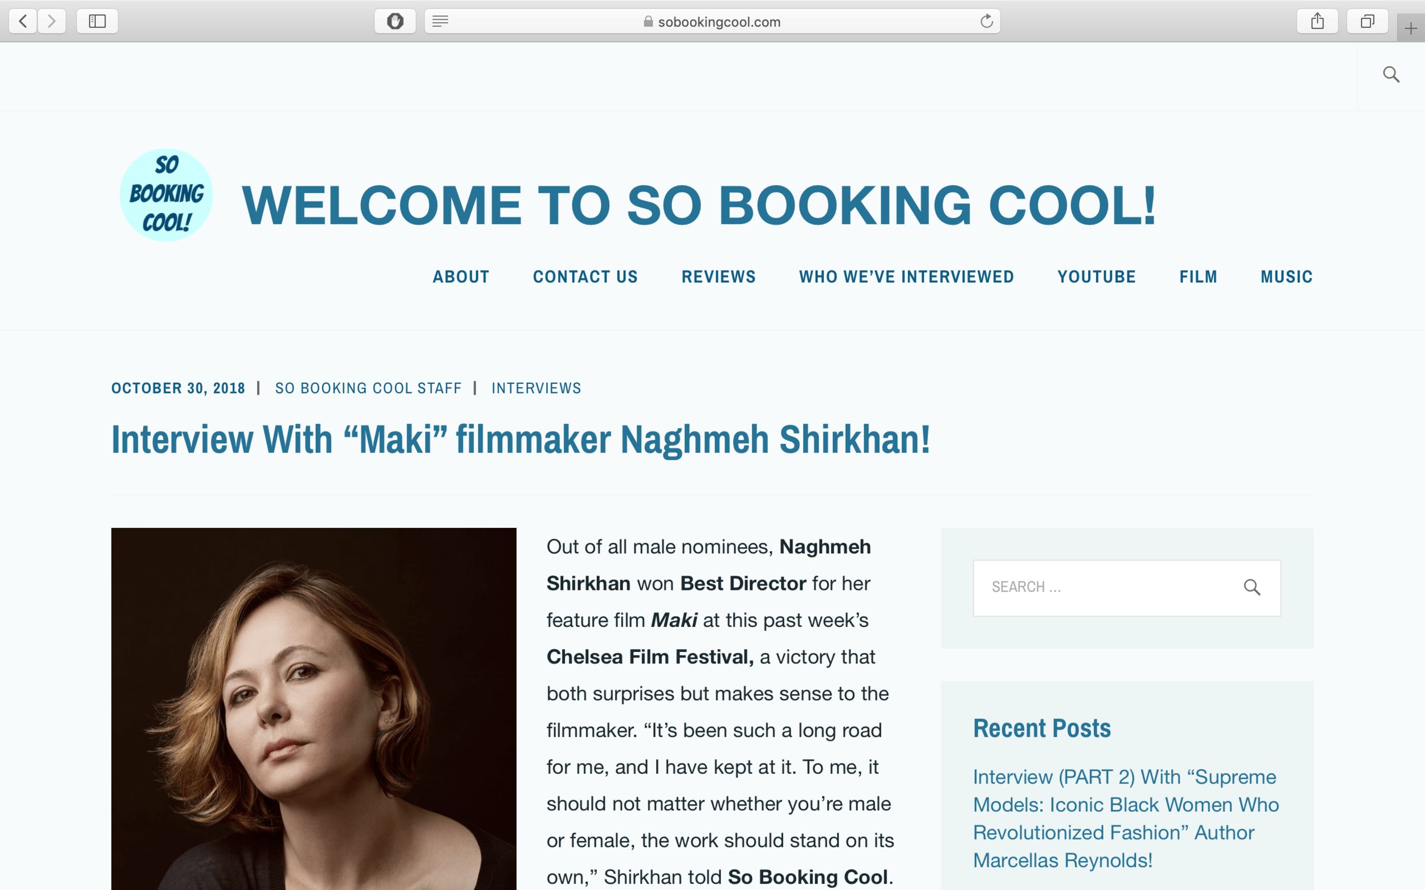Screen dimensions: 1425x890
Task: Open the So Booking Cool Staff author link
Action: [368, 388]
